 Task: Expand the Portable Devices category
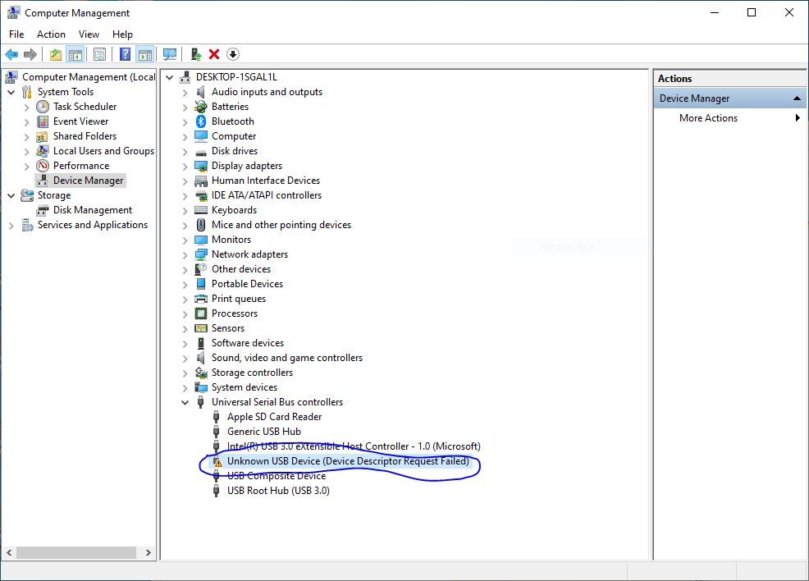pos(185,284)
